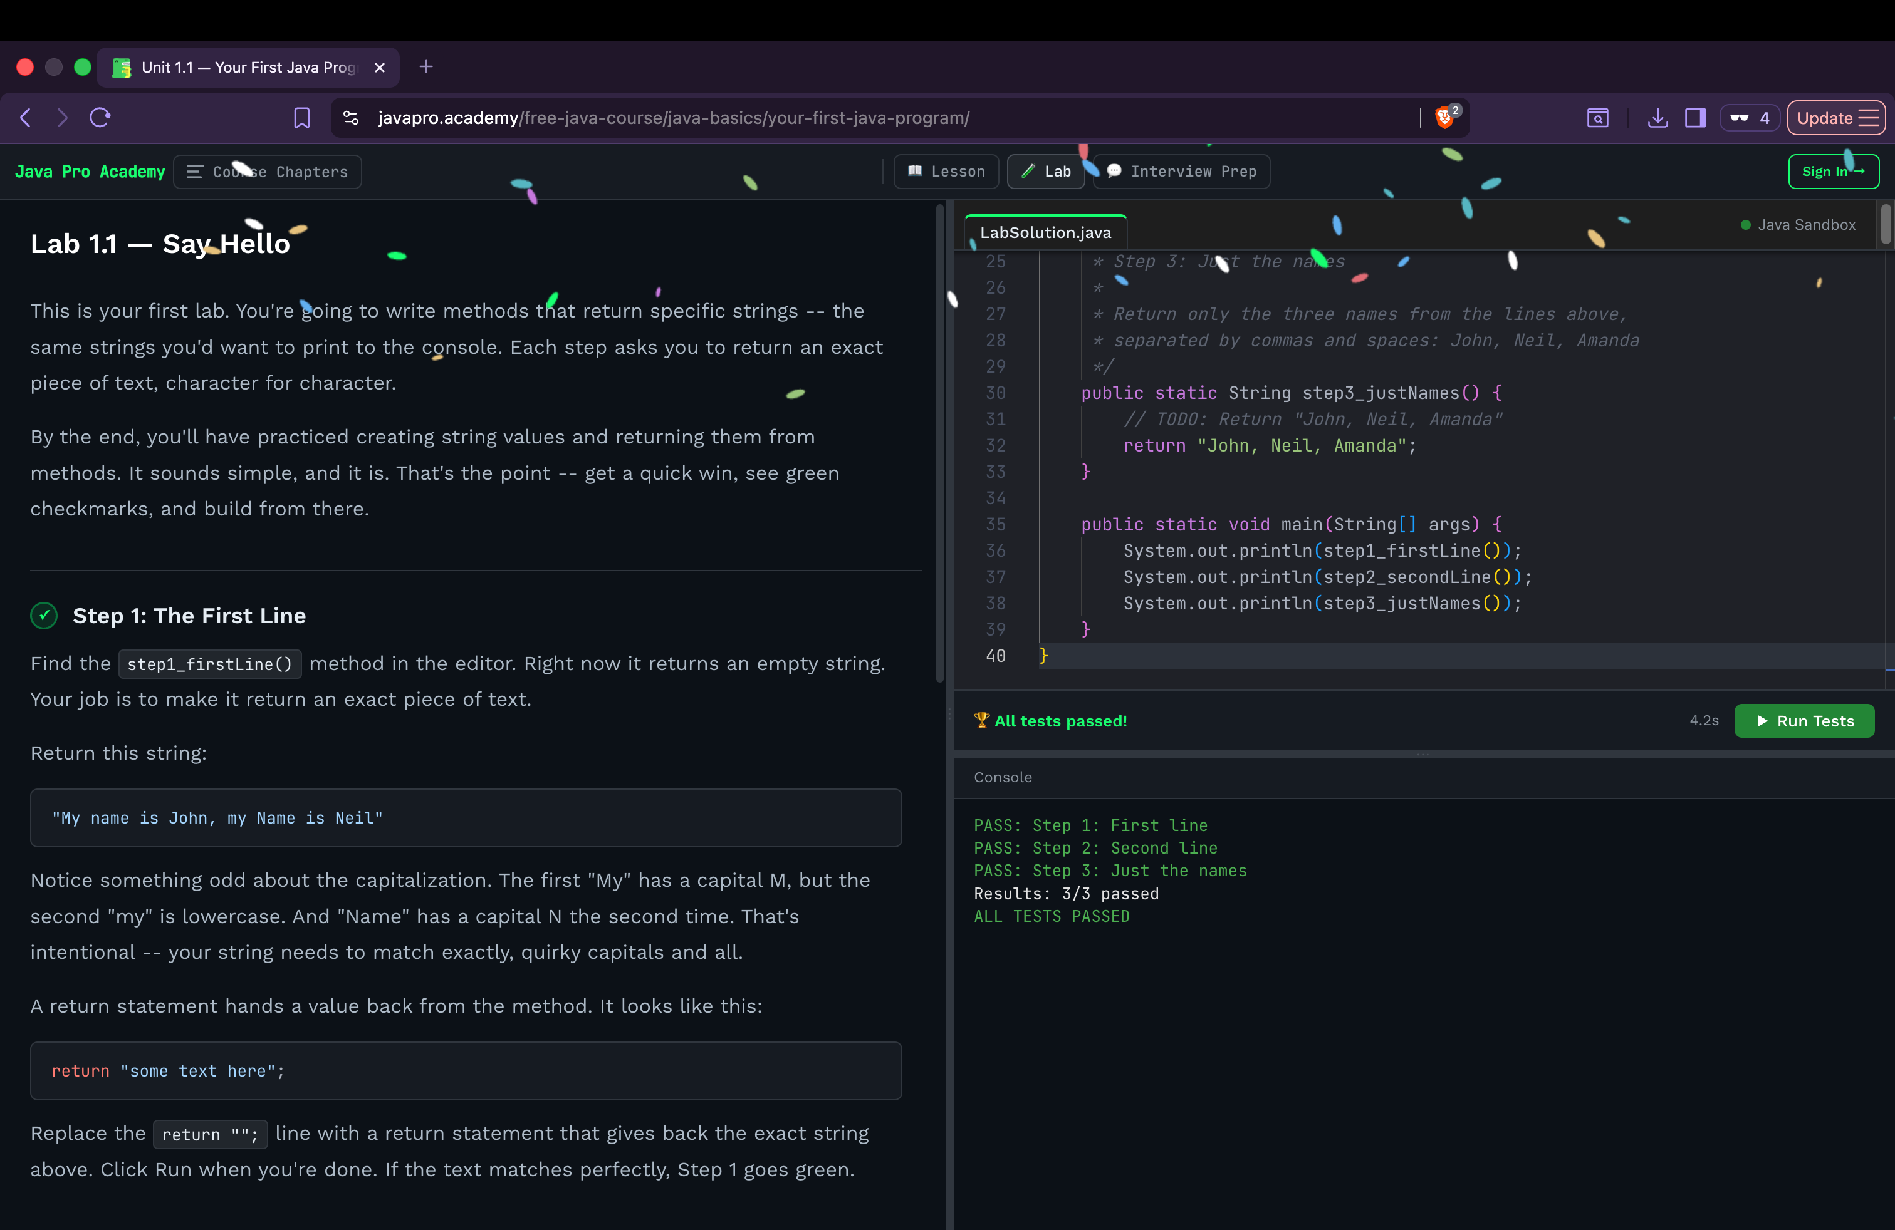Click line number 32 in the editor gutter
This screenshot has width=1895, height=1230.
click(x=995, y=445)
